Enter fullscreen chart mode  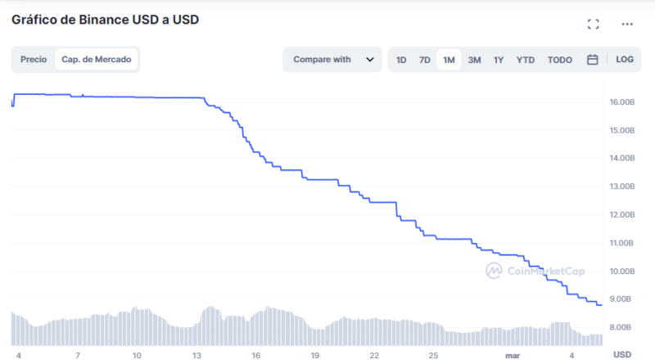point(594,24)
